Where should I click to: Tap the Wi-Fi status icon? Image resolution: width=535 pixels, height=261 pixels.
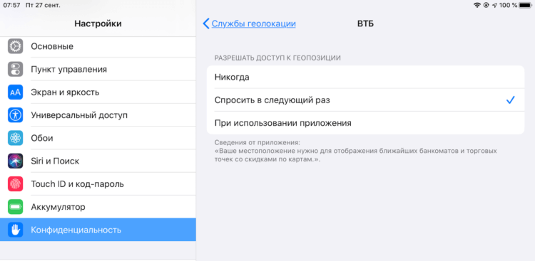(x=477, y=5)
